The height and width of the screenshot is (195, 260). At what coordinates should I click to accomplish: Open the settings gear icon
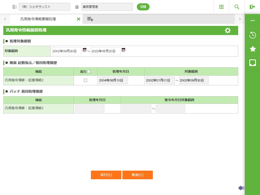pyautogui.click(x=228, y=30)
